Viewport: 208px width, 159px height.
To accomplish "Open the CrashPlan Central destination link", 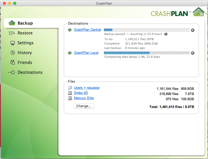I will click(x=87, y=30).
